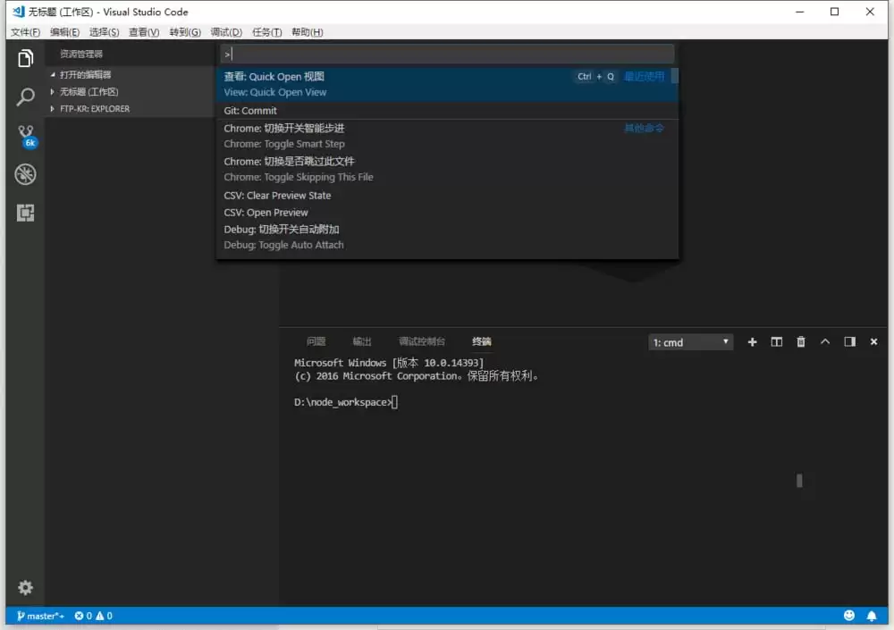Maximize the panel with the chevron toggle
The height and width of the screenshot is (630, 894).
[825, 341]
